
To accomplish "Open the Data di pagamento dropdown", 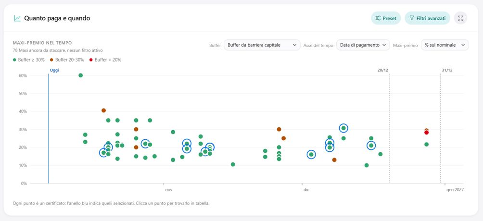I will (x=363, y=45).
